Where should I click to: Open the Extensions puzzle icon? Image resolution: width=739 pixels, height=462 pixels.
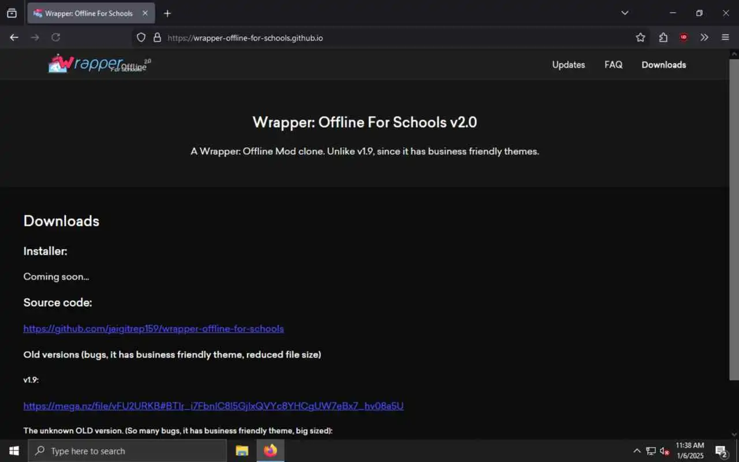click(x=663, y=38)
